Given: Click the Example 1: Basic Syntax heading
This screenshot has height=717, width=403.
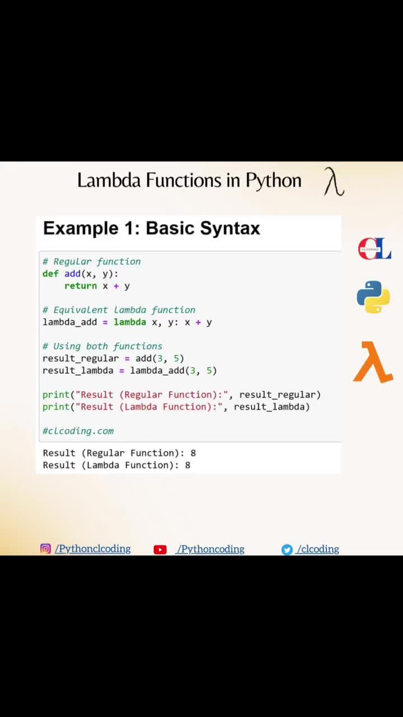Looking at the screenshot, I should (x=152, y=228).
